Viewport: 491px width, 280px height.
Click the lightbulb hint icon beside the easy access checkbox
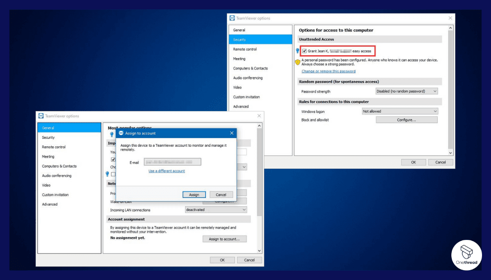[x=297, y=51]
